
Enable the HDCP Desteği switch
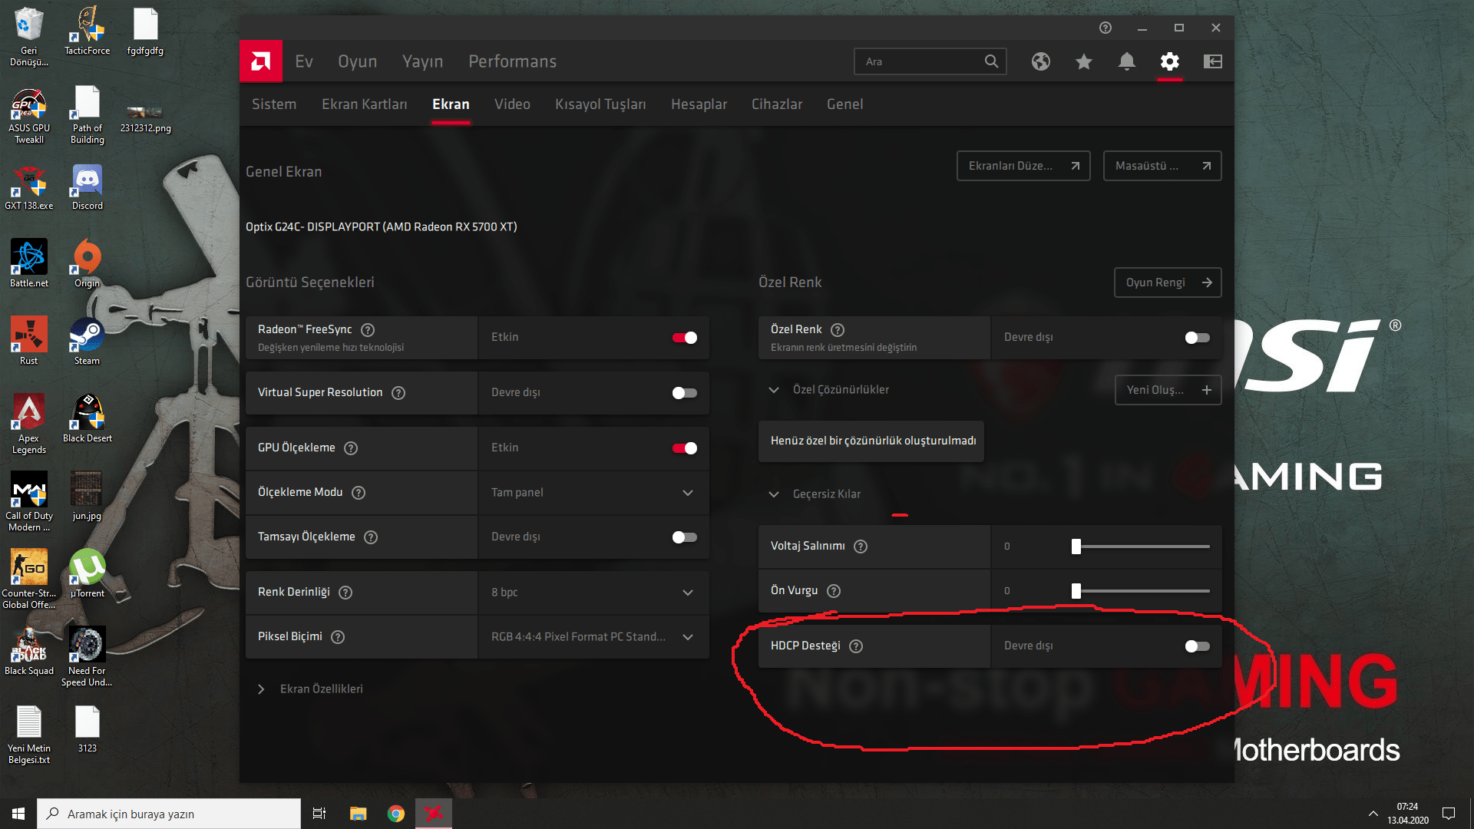click(1197, 646)
